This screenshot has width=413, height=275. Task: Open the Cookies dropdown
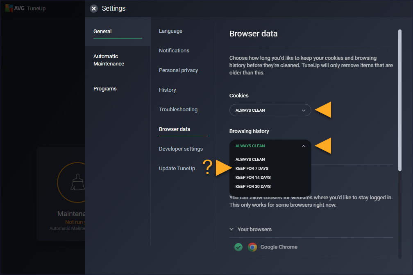point(270,110)
